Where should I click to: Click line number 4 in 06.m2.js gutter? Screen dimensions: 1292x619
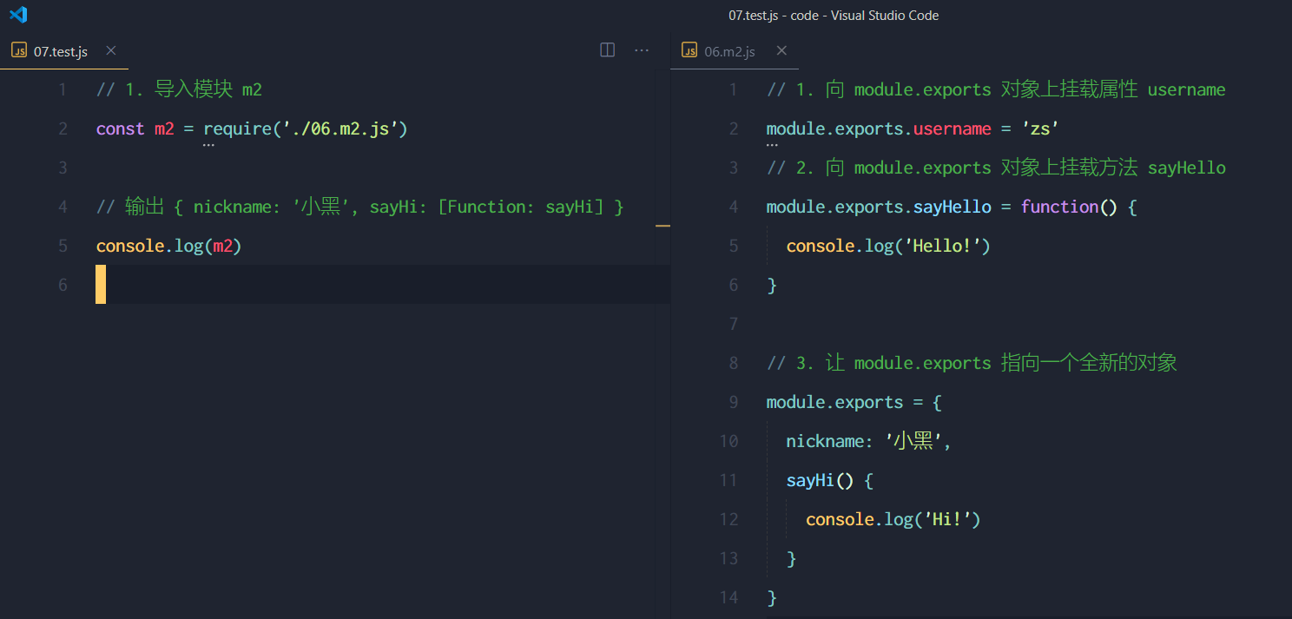click(x=734, y=207)
